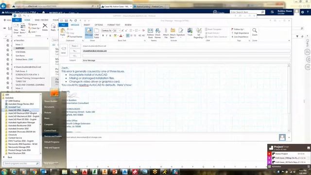Create a New Email in the Outlook main window
The image size is (311, 175).
[16, 29]
